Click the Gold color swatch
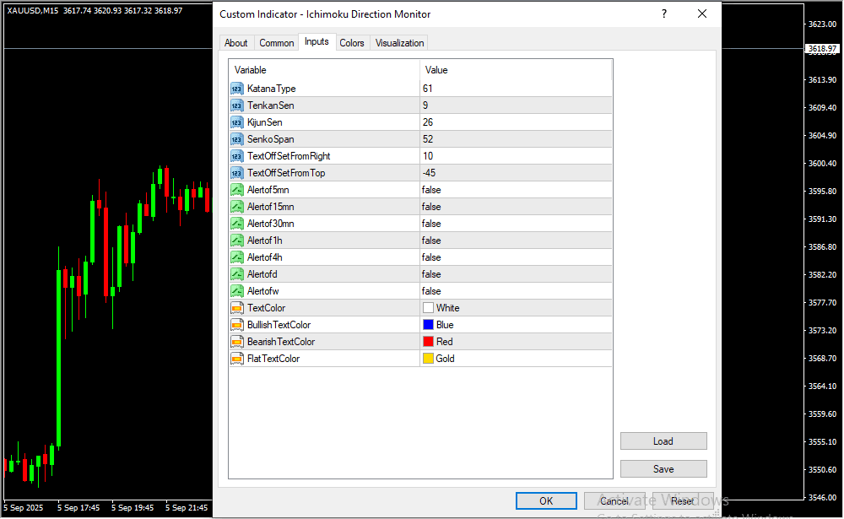844x519 pixels. [x=428, y=359]
